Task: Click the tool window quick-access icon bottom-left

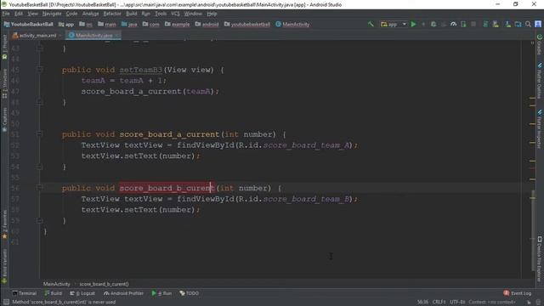Action: [6, 303]
